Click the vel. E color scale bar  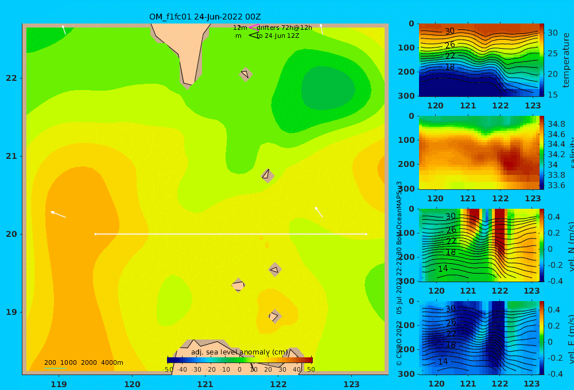[542, 338]
